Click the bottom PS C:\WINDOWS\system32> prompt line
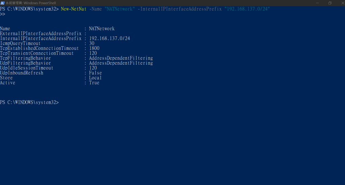Viewport: 345px width, 185px height. pyautogui.click(x=30, y=102)
